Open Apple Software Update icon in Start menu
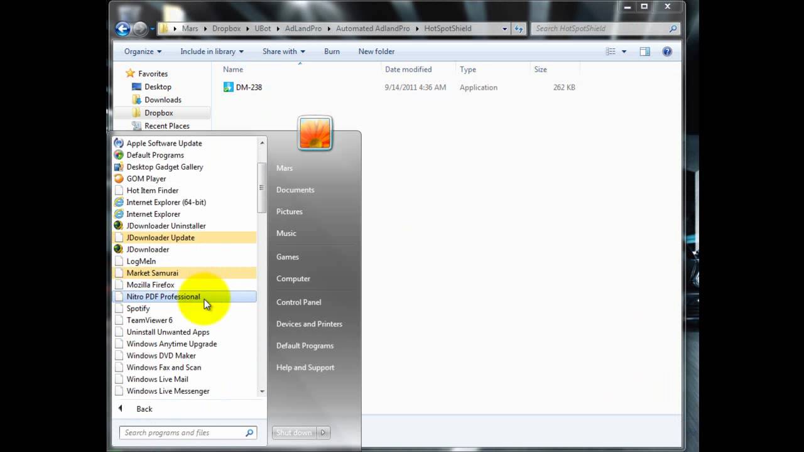Screen dimensions: 804x452 (x=119, y=143)
